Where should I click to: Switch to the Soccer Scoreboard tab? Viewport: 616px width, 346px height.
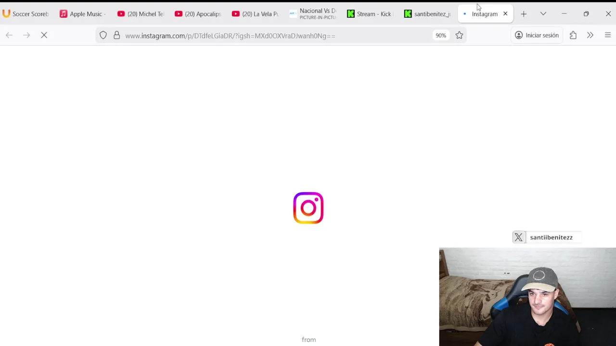[26, 14]
